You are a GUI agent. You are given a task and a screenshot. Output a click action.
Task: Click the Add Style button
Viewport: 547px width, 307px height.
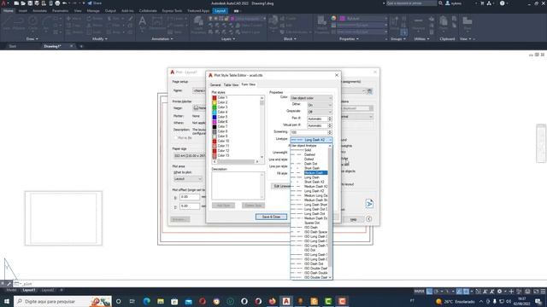tap(223, 206)
